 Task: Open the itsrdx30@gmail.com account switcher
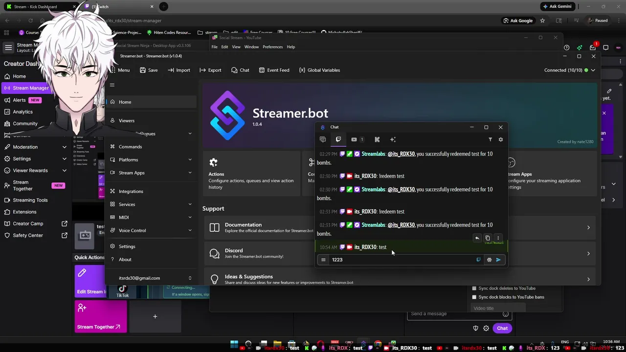click(151, 278)
